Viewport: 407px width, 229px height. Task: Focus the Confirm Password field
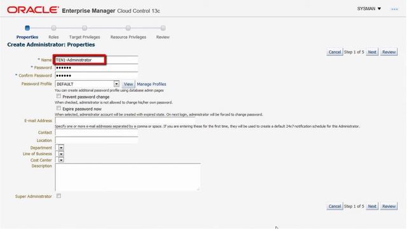(x=96, y=76)
